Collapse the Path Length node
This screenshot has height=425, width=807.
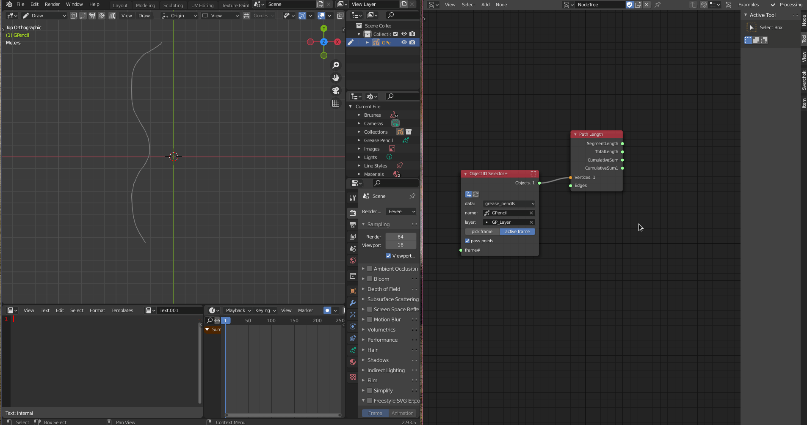(x=575, y=134)
